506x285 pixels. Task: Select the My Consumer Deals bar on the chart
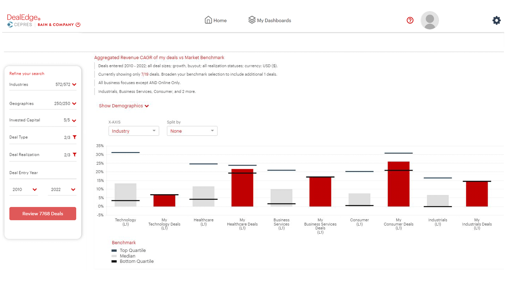click(398, 183)
